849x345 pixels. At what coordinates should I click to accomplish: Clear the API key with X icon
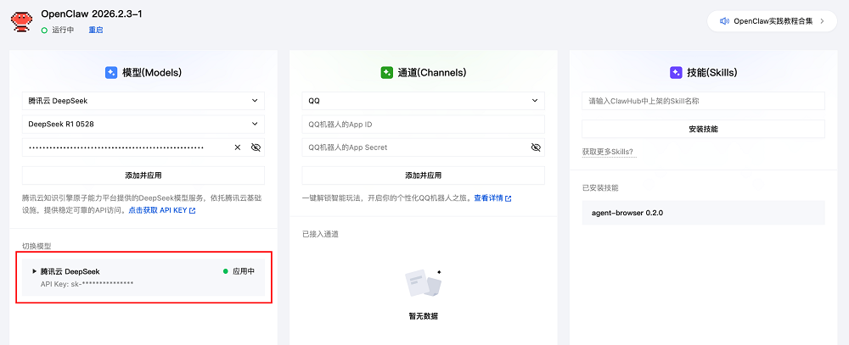pos(237,147)
